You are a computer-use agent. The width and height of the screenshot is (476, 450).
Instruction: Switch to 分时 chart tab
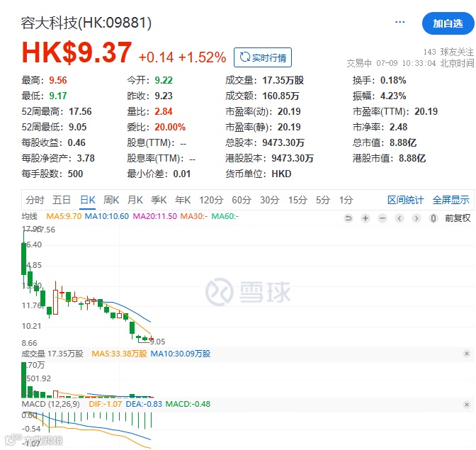pos(35,200)
